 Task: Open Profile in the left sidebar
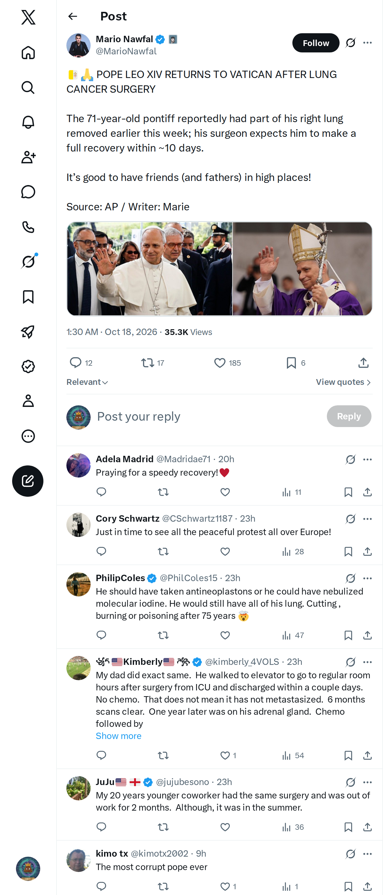pyautogui.click(x=28, y=401)
